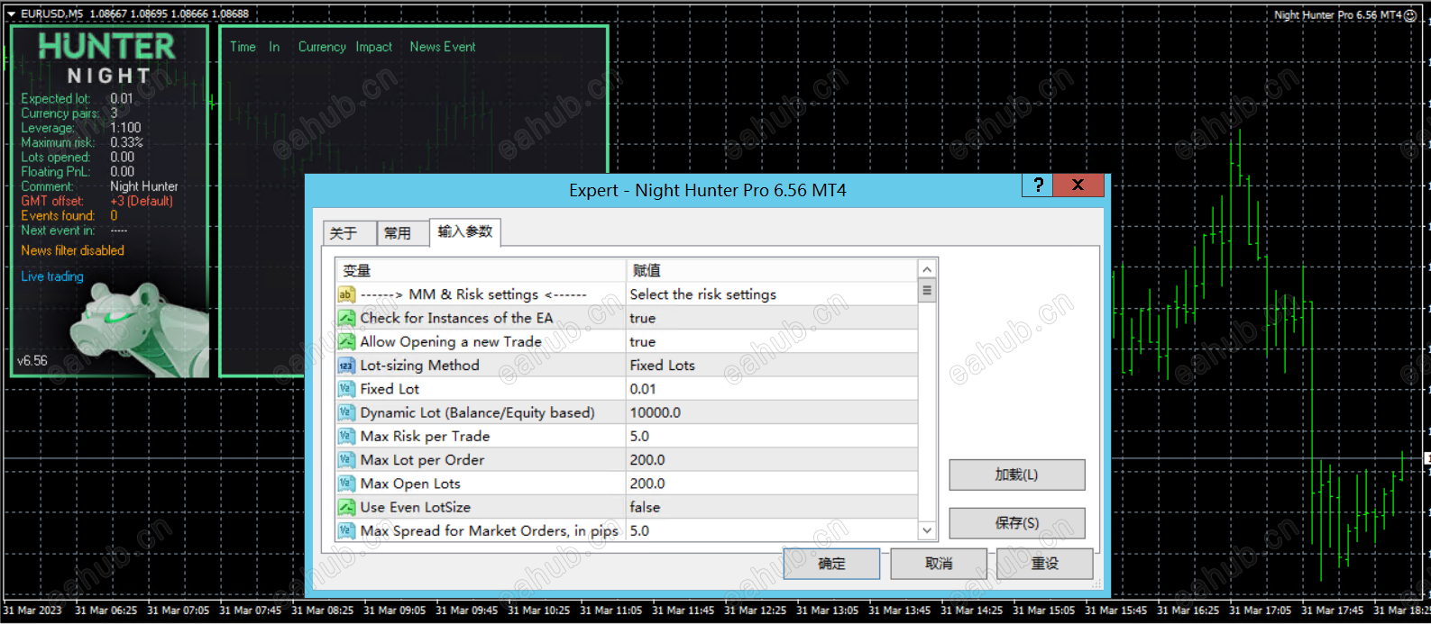The image size is (1431, 624).
Task: Edit the Fixed Lot value 0.01
Action: pos(772,389)
